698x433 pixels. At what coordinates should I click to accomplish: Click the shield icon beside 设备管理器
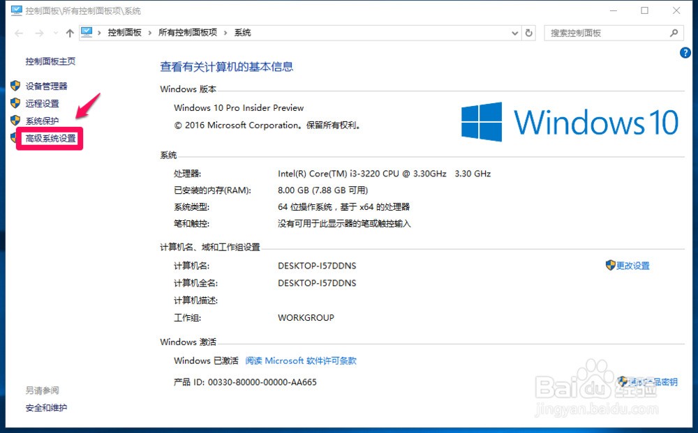tap(15, 86)
